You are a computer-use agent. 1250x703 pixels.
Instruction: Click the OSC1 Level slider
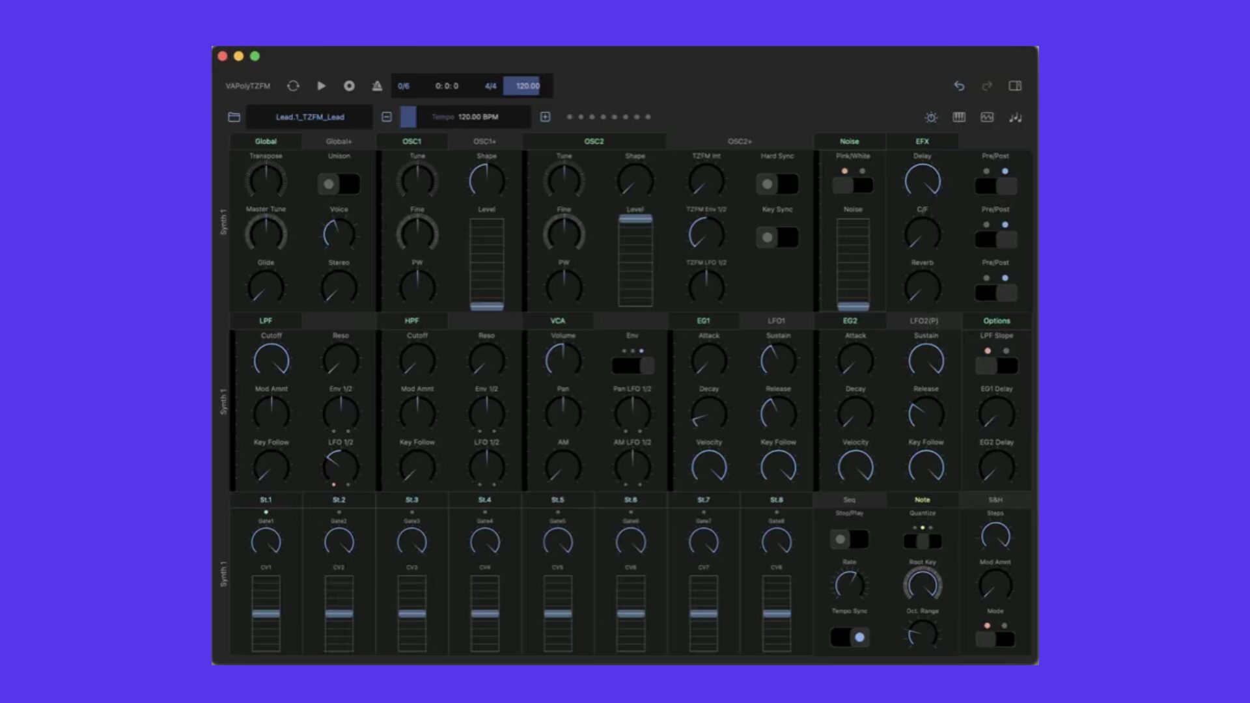[x=487, y=264]
